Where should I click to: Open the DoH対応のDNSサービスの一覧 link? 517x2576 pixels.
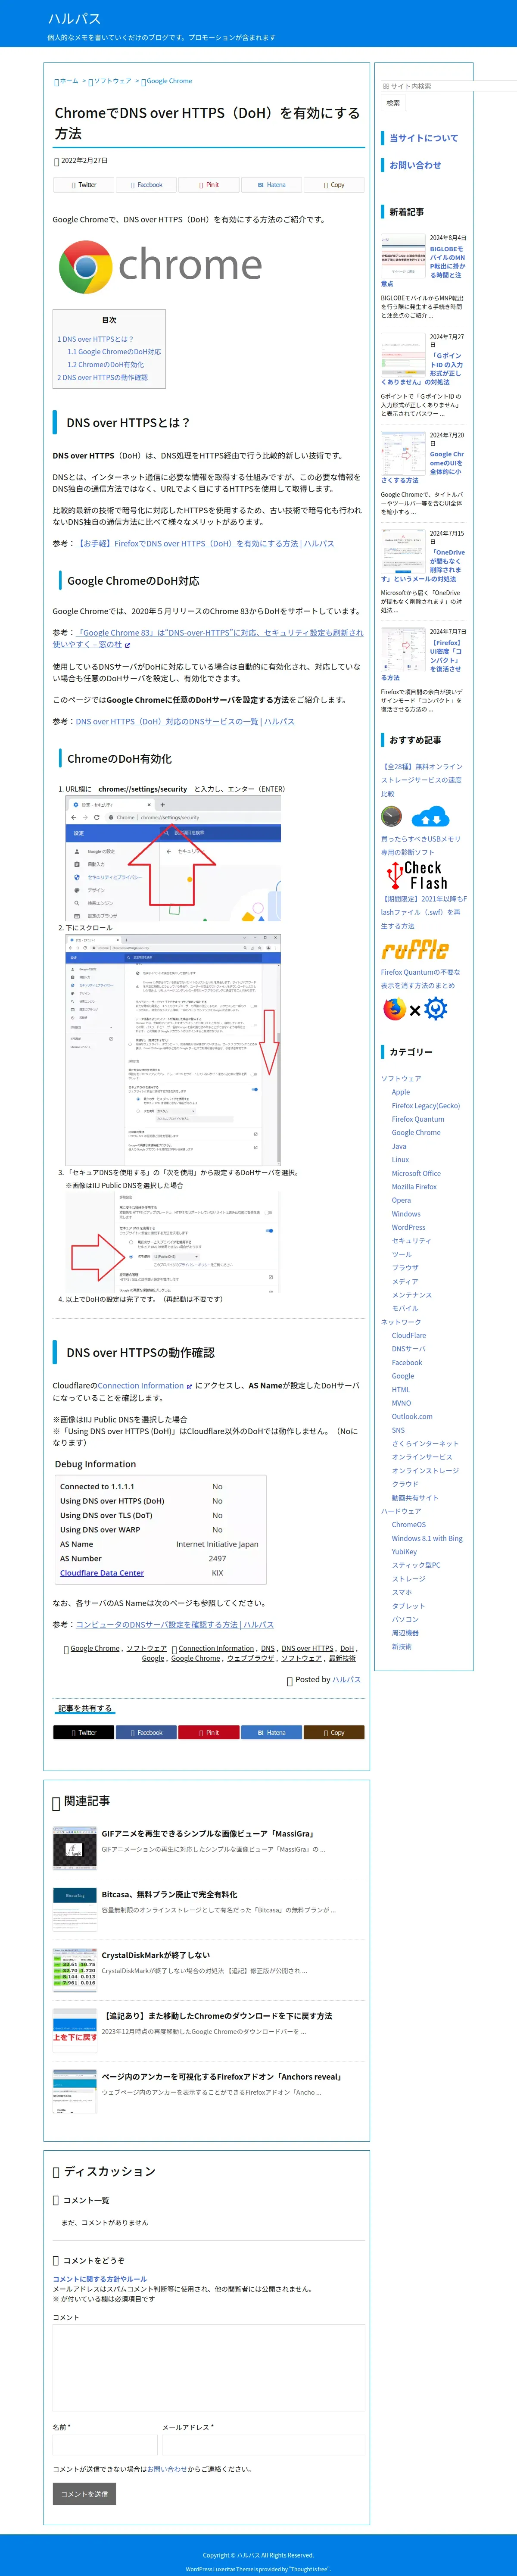point(185,721)
